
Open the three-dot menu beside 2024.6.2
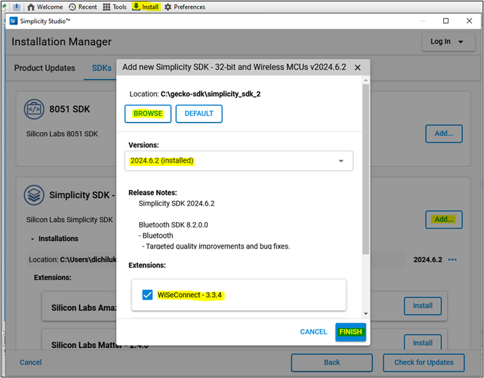tap(452, 259)
